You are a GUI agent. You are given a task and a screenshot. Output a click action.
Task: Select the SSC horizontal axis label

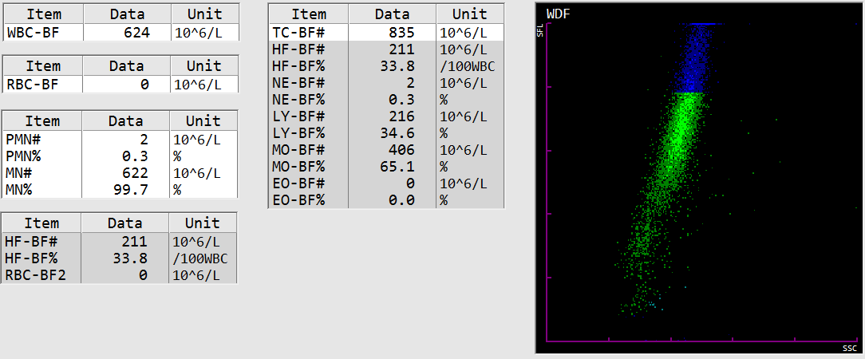point(850,348)
